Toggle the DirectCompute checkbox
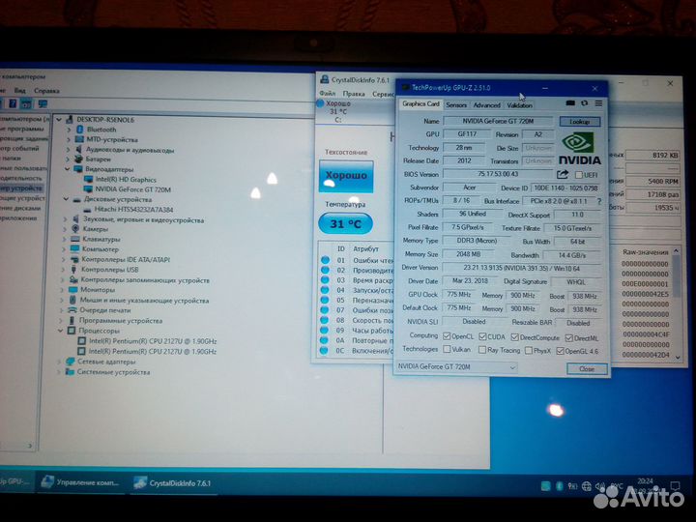The width and height of the screenshot is (696, 522). 515,337
